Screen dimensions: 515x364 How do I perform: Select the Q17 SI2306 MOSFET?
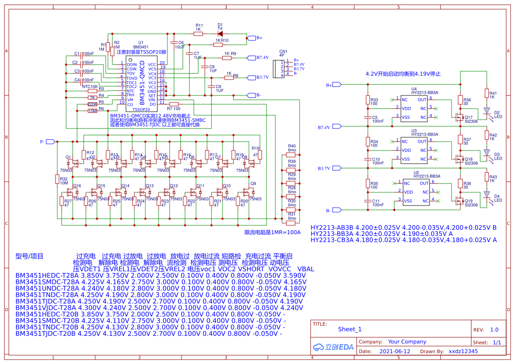coord(460,117)
